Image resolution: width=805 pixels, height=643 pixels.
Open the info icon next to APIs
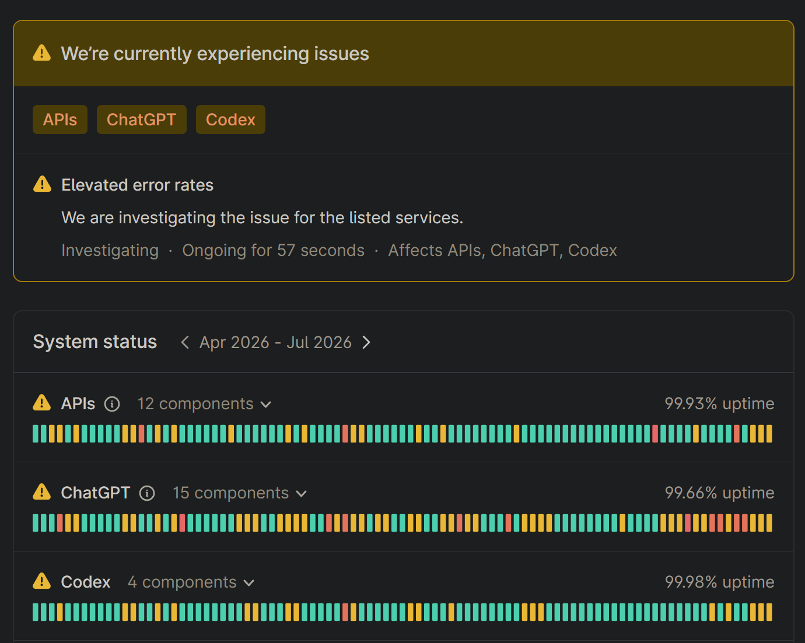(x=112, y=404)
